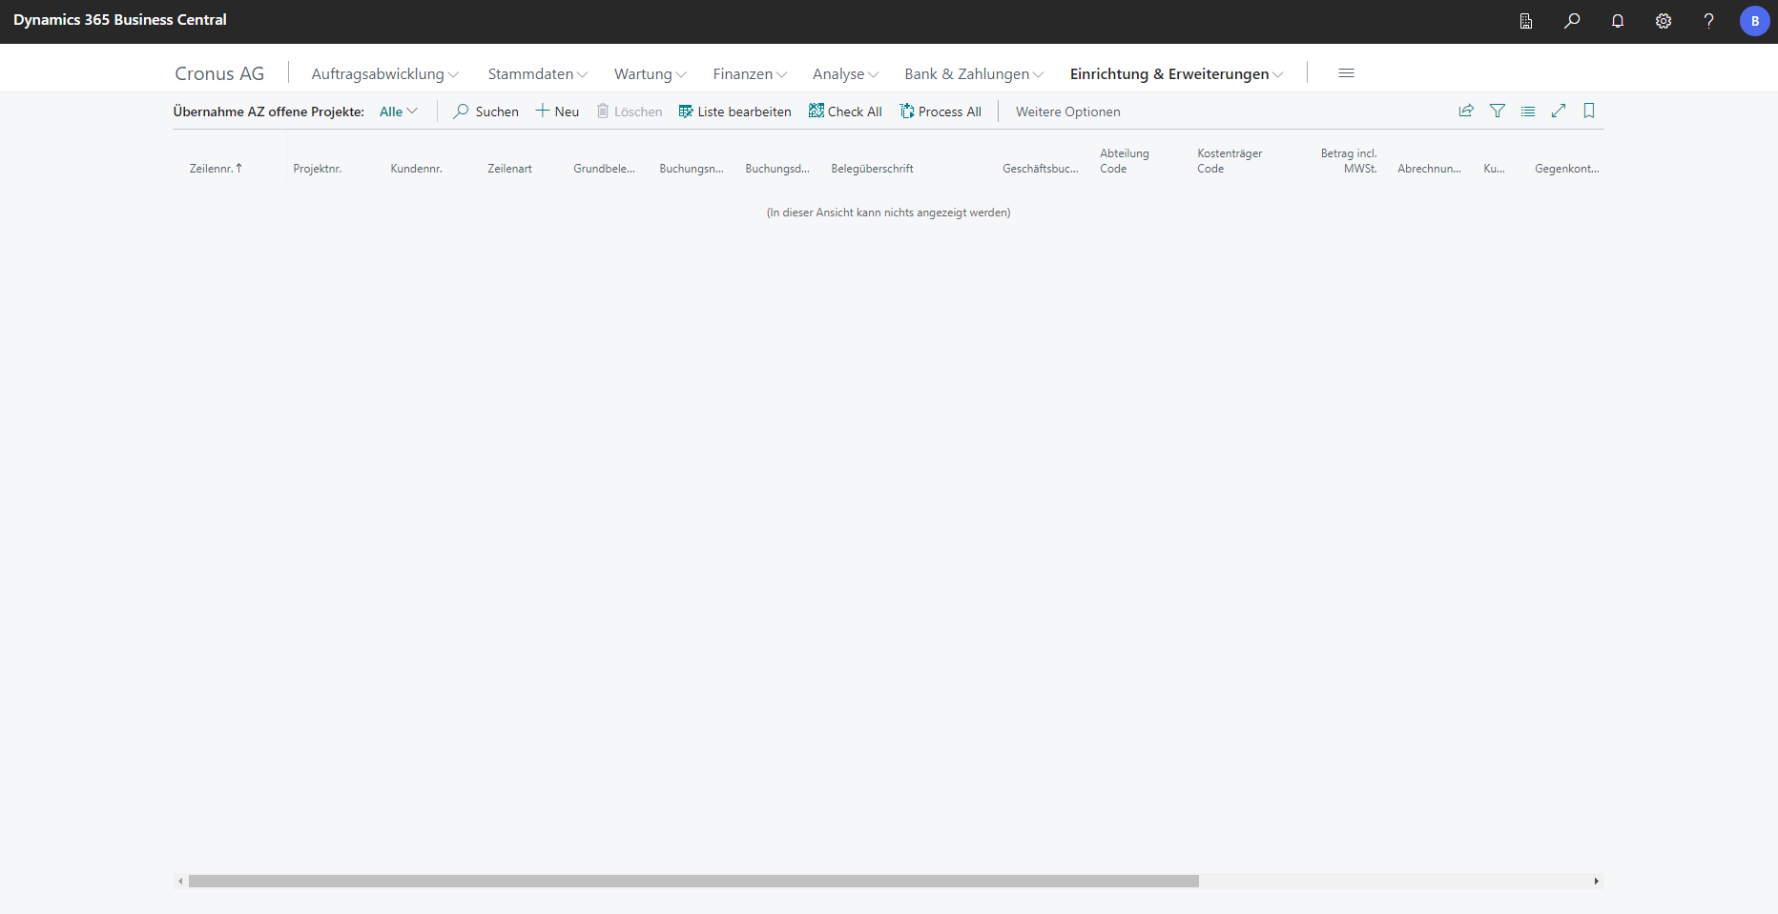The image size is (1778, 914).
Task: Expand the Alle view dropdown
Action: click(x=399, y=112)
